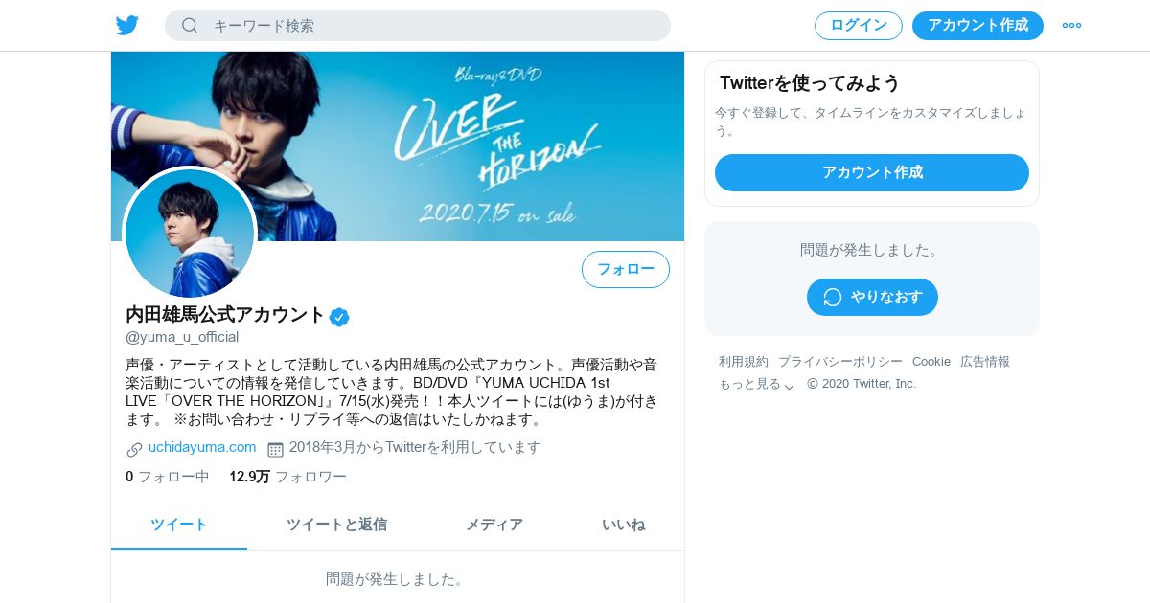Click the search magnifier icon
Viewport: 1150px width, 603px height.
coord(190,25)
